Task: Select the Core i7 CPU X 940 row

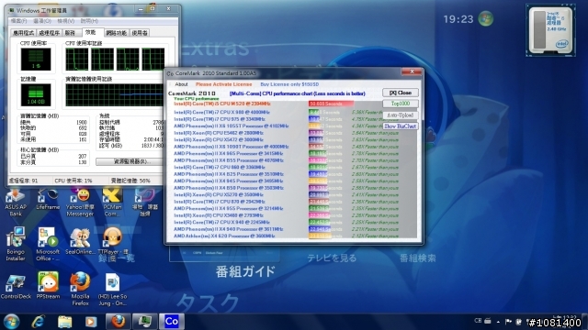Action: coord(221,222)
